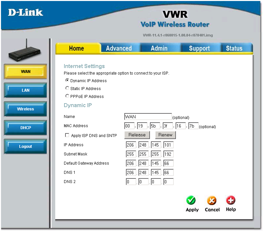Click Subnet Mask first octet field

[x=131, y=154]
